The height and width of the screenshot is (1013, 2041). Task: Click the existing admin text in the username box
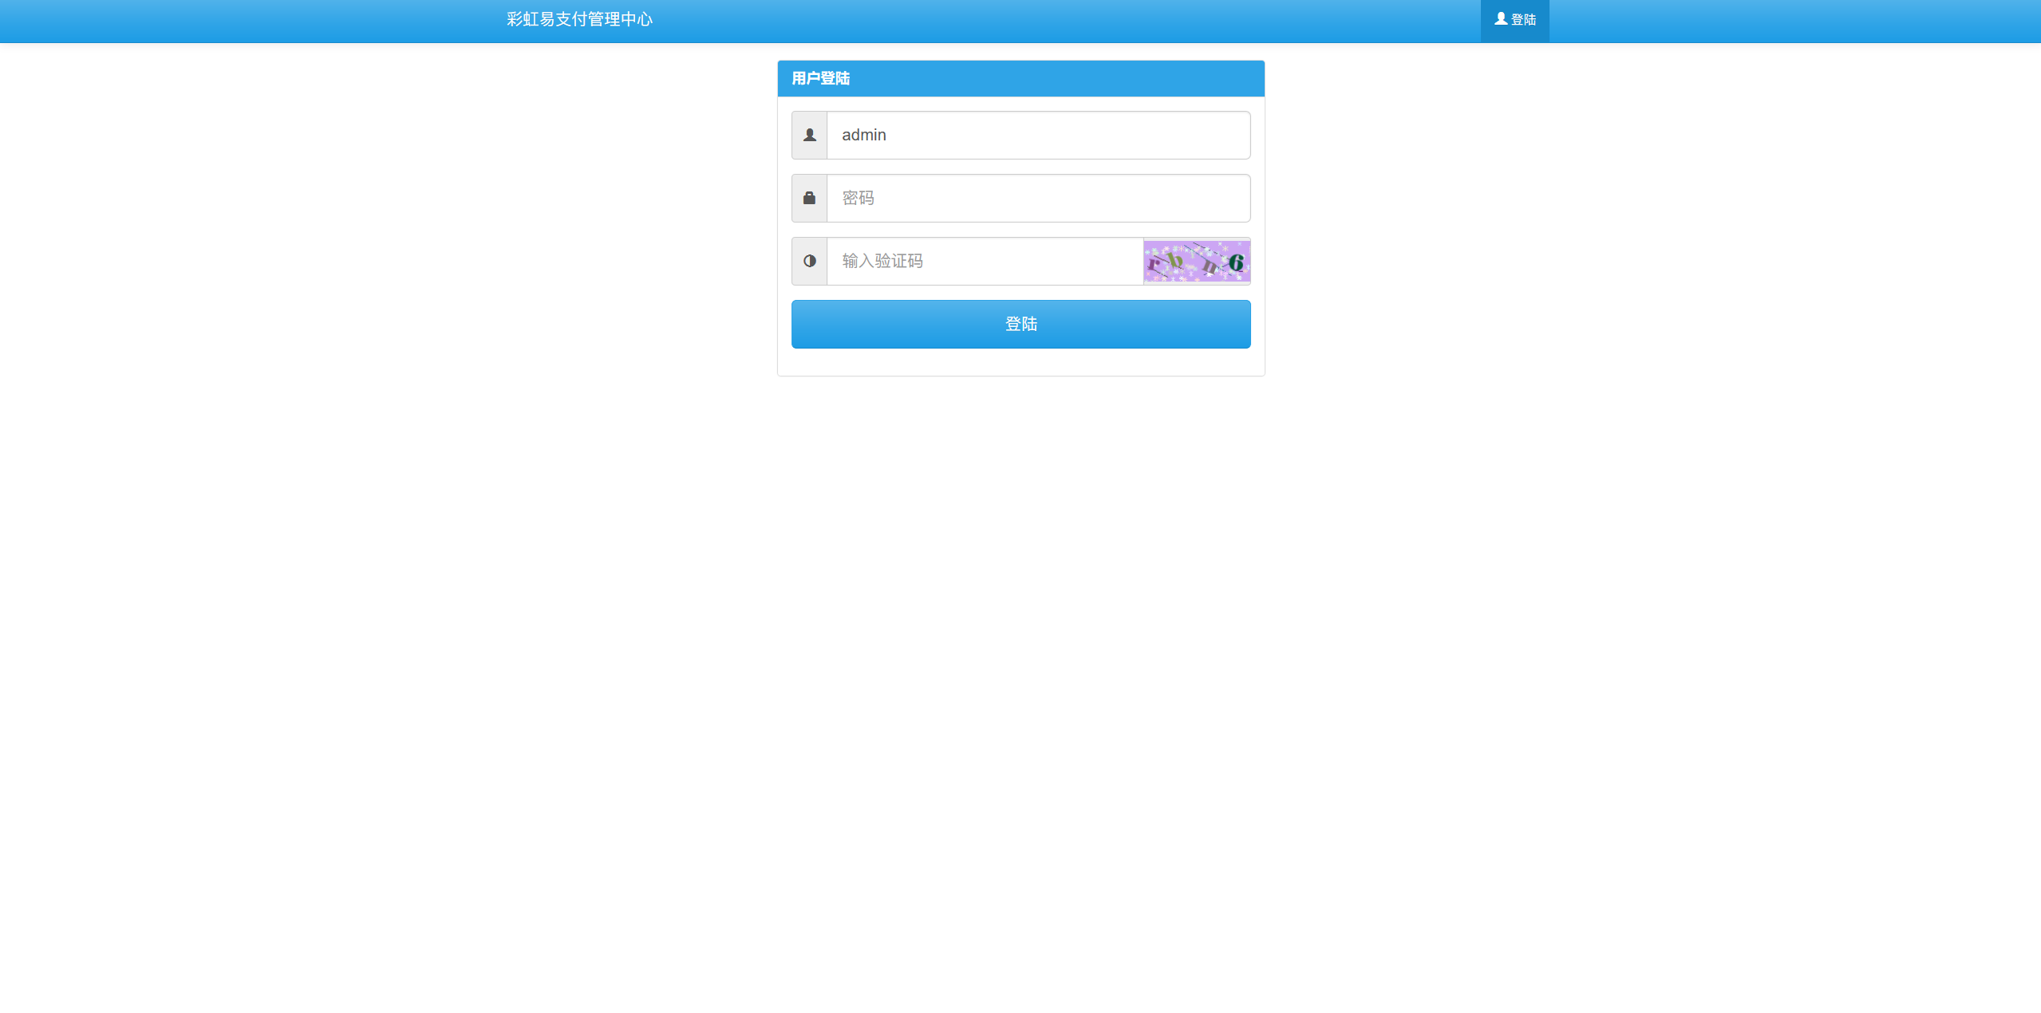pyautogui.click(x=863, y=135)
